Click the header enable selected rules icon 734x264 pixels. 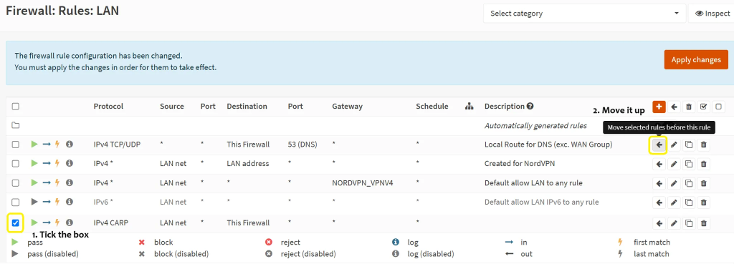click(x=704, y=107)
